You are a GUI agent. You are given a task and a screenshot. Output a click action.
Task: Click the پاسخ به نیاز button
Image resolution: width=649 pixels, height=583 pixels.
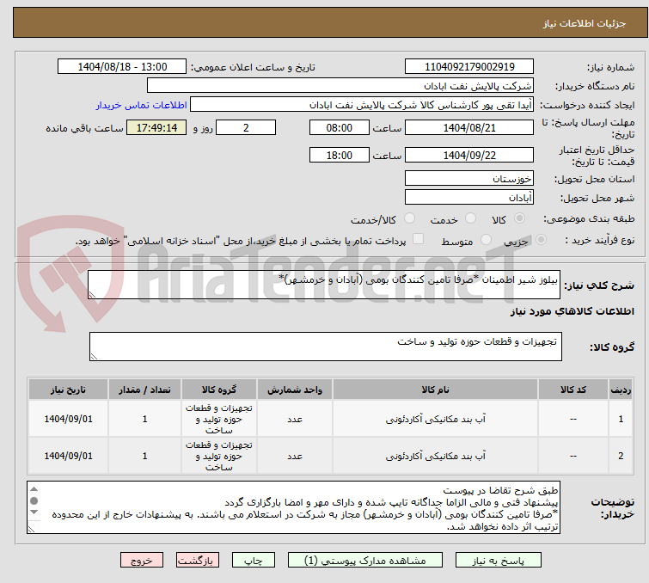click(498, 561)
